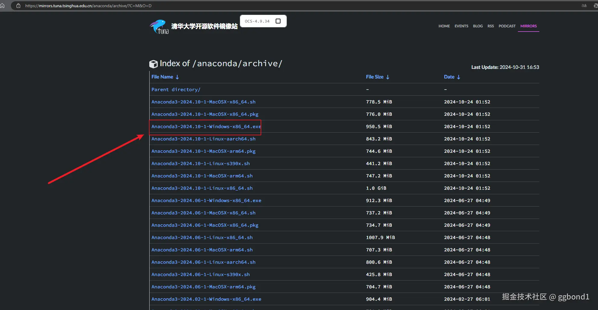
Task: Download Anaconda3-2024.06-1-Windows-x86_64.exe
Action: tap(206, 201)
